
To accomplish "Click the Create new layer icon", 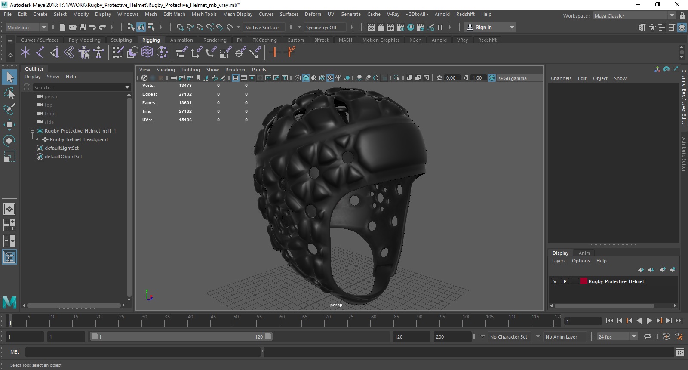I will [662, 270].
